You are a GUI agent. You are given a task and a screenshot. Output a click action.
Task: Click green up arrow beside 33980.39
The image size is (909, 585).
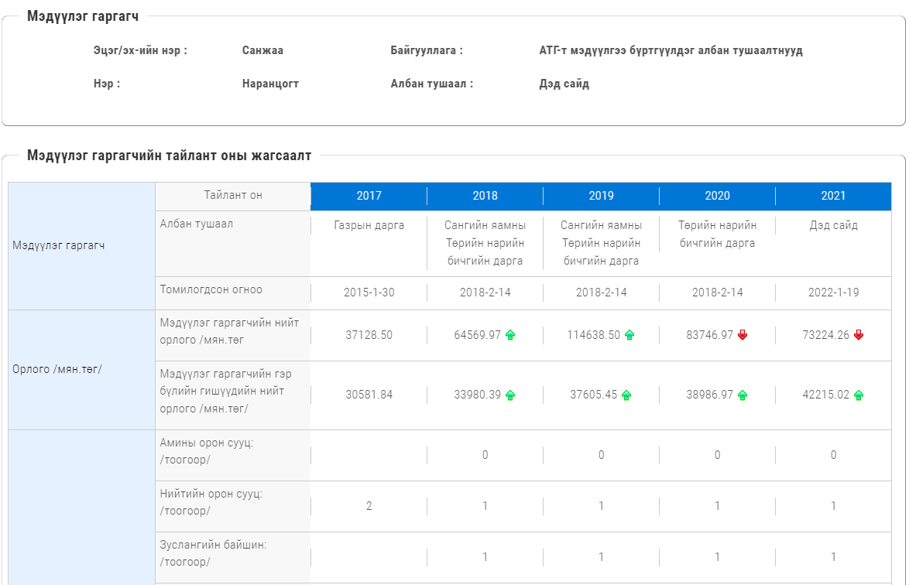coord(510,395)
